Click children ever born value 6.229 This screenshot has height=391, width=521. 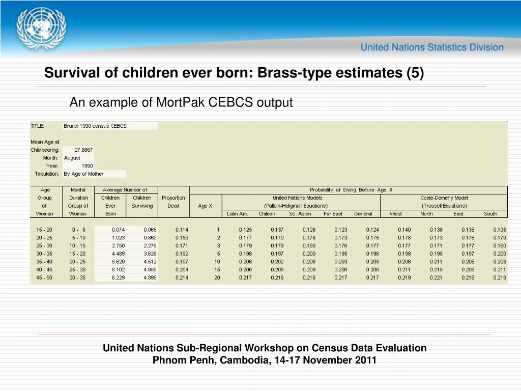coord(118,277)
